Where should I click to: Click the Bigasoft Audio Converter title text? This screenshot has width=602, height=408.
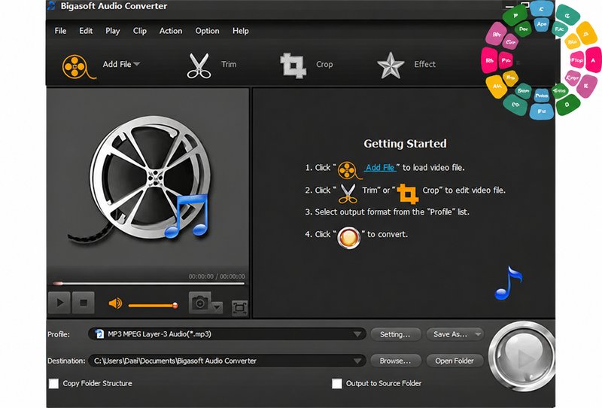pos(114,6)
